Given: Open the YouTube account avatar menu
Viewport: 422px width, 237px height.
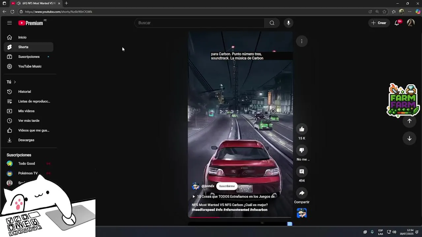Looking at the screenshot, I should (411, 23).
